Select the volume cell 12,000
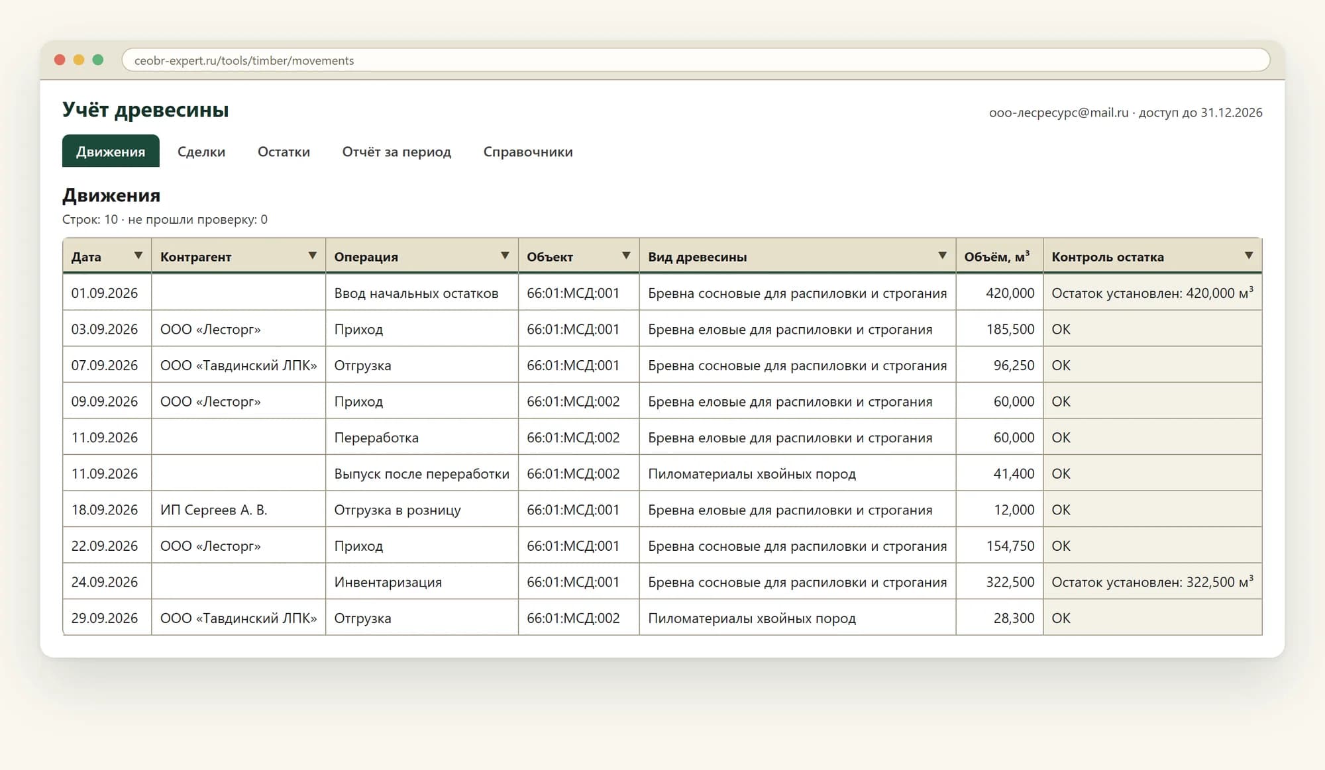The height and width of the screenshot is (770, 1325). pos(1000,510)
